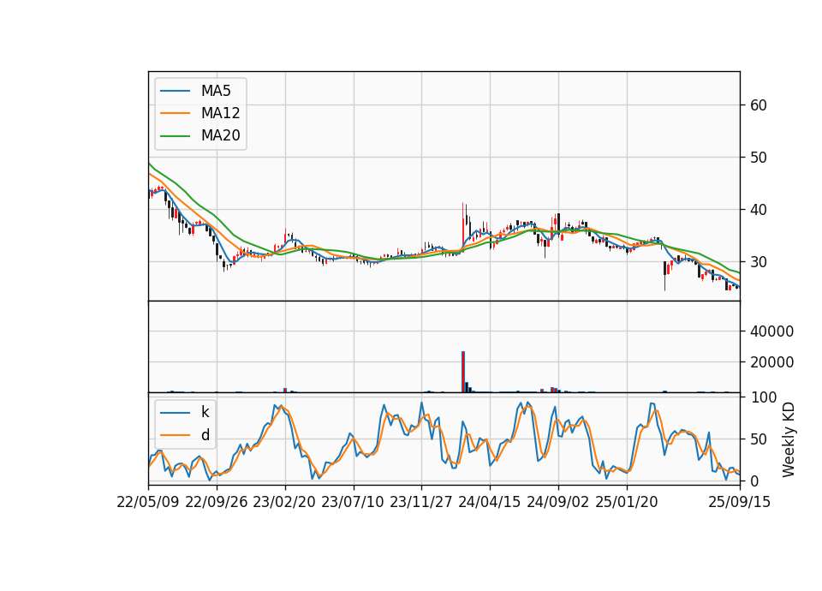822x591 pixels.
Task: Click the 25/09/15 date axis label
Action: [740, 502]
